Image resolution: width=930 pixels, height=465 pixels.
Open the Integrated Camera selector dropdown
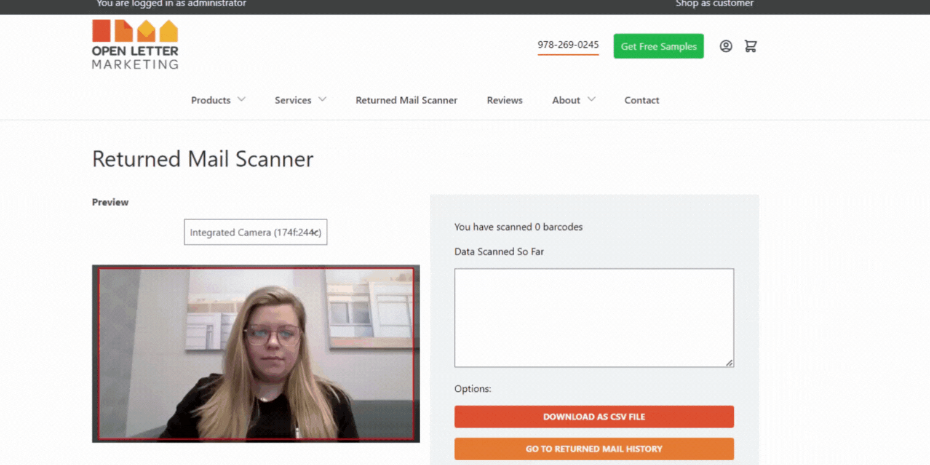[x=255, y=232]
